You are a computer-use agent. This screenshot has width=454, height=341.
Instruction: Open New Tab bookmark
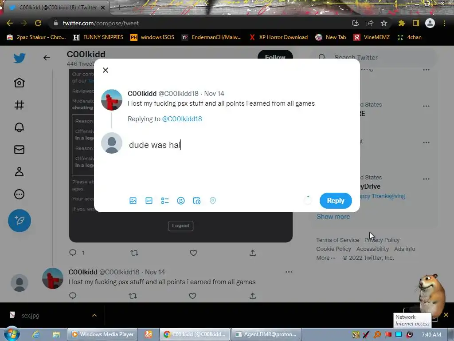tap(331, 37)
